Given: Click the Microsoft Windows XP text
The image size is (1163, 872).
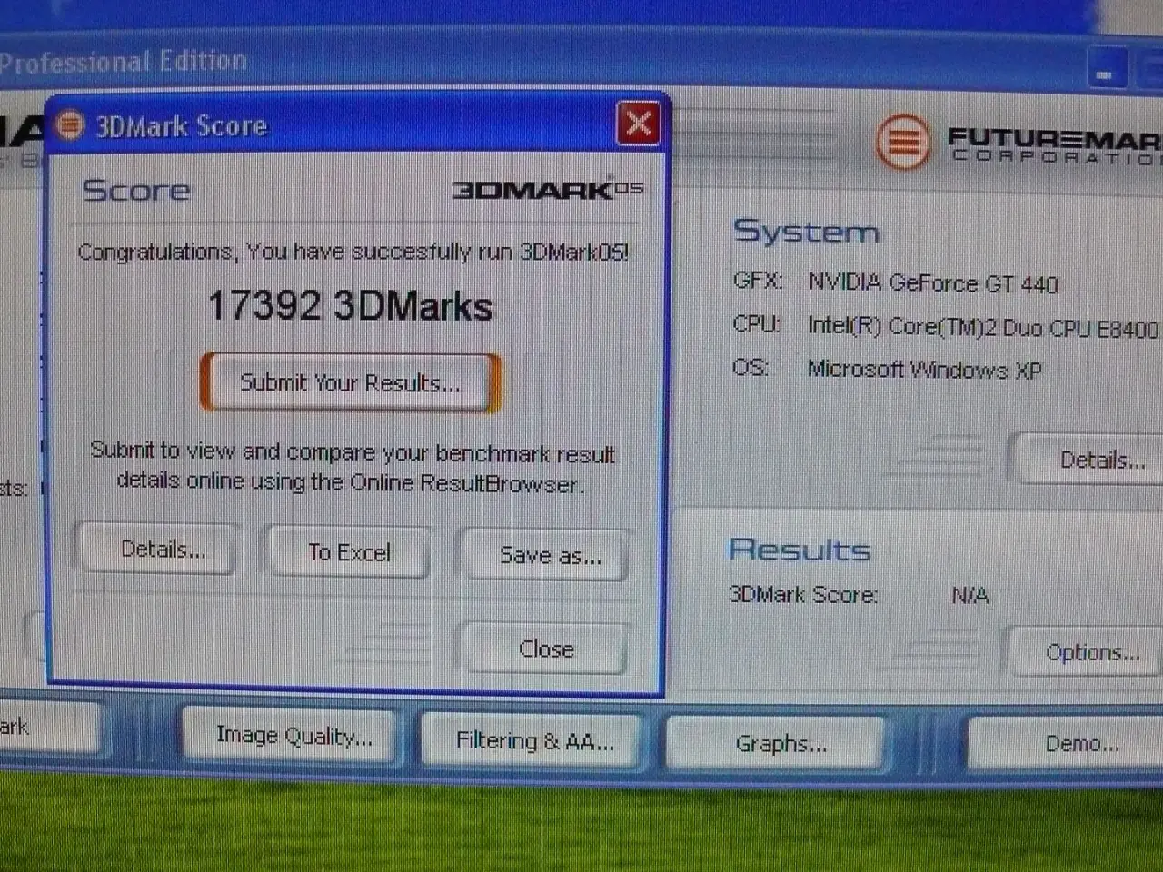Looking at the screenshot, I should click(924, 370).
